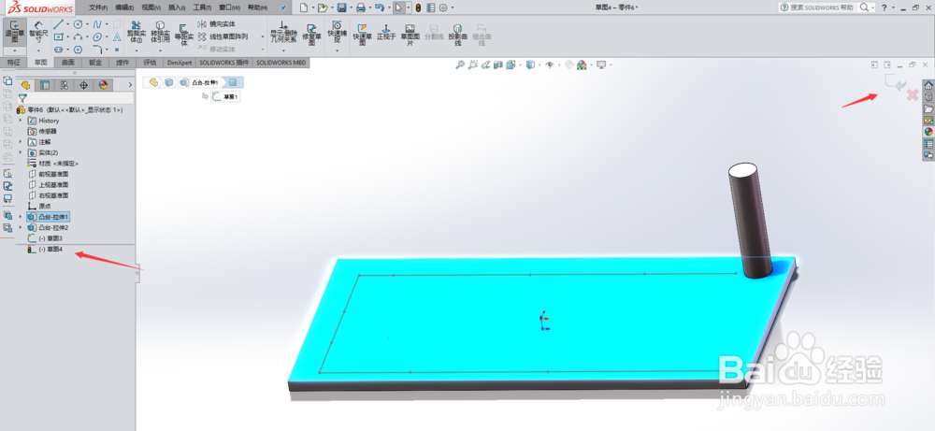
Task: Click Project Curve (投影曲线) tool
Action: [x=457, y=35]
